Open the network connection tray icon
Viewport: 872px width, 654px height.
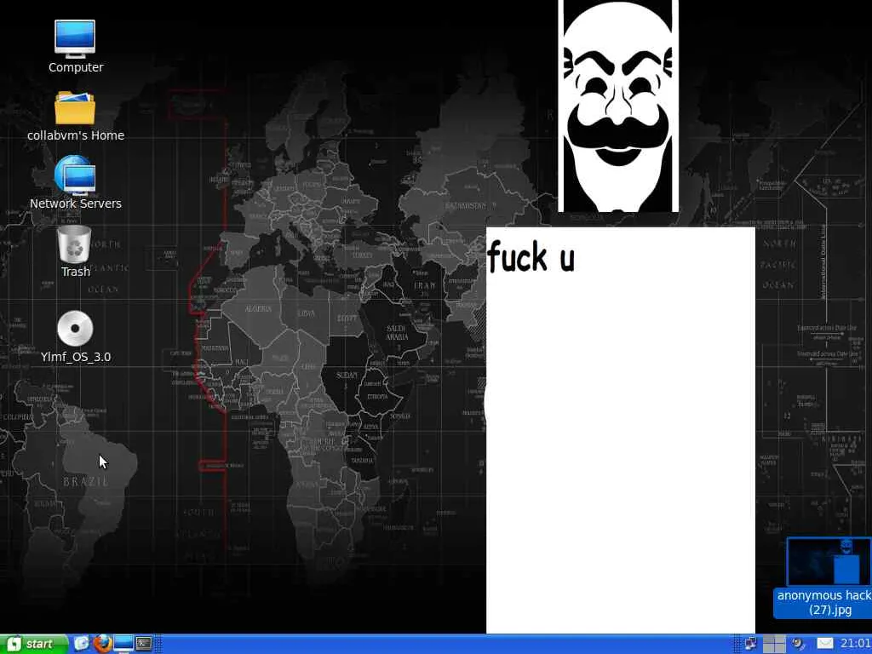(x=751, y=644)
